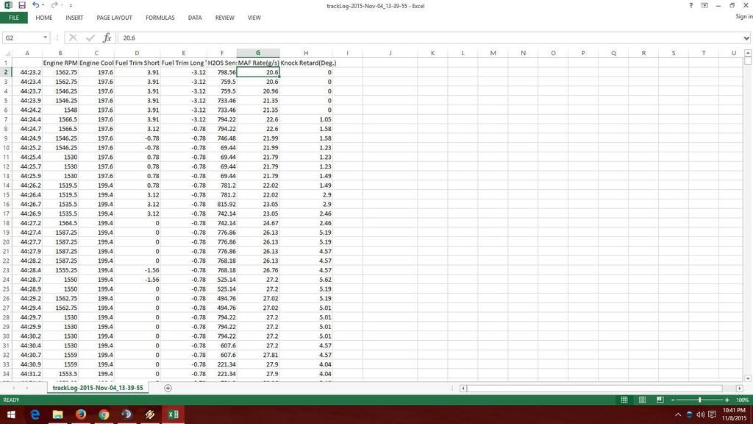
Task: Open the FORMULAS ribbon tab
Action: point(160,18)
